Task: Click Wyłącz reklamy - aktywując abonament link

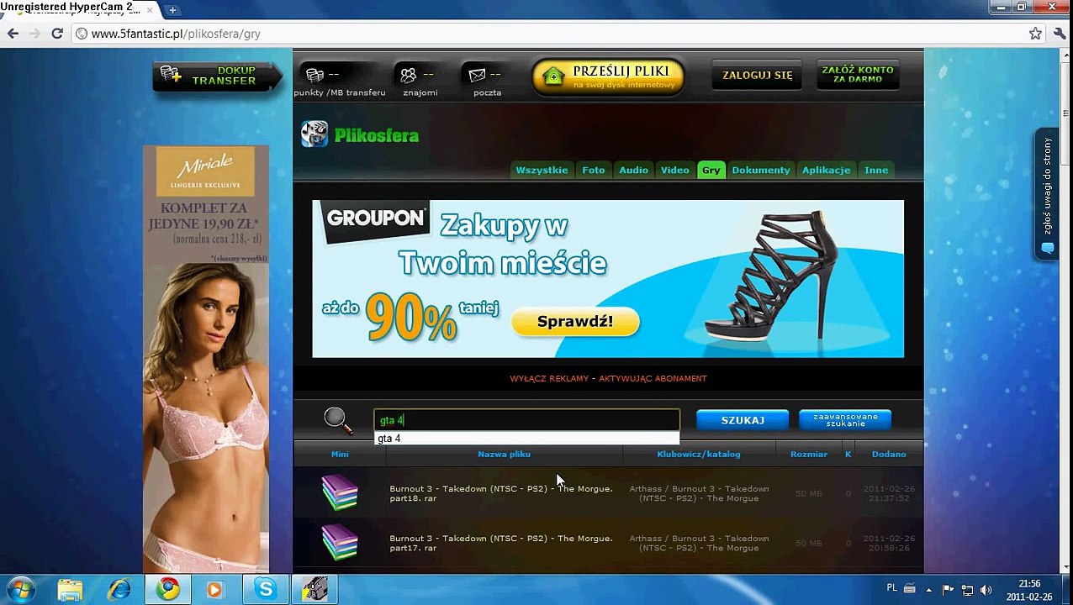Action: pos(608,378)
